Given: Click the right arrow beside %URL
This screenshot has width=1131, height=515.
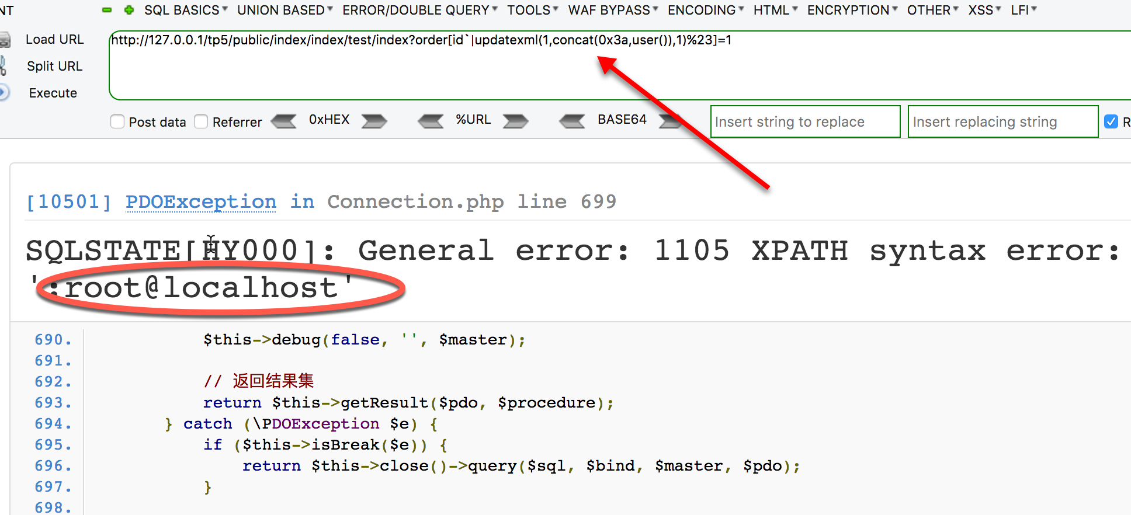Looking at the screenshot, I should point(515,121).
